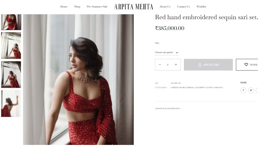Viewport: 259px width, 146px height.
Task: Click the quantity number field
Action: pyautogui.click(x=168, y=65)
